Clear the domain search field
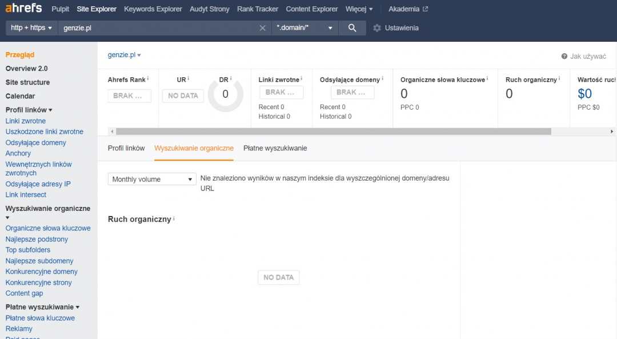Screen dimensions: 617x339 click(x=262, y=28)
